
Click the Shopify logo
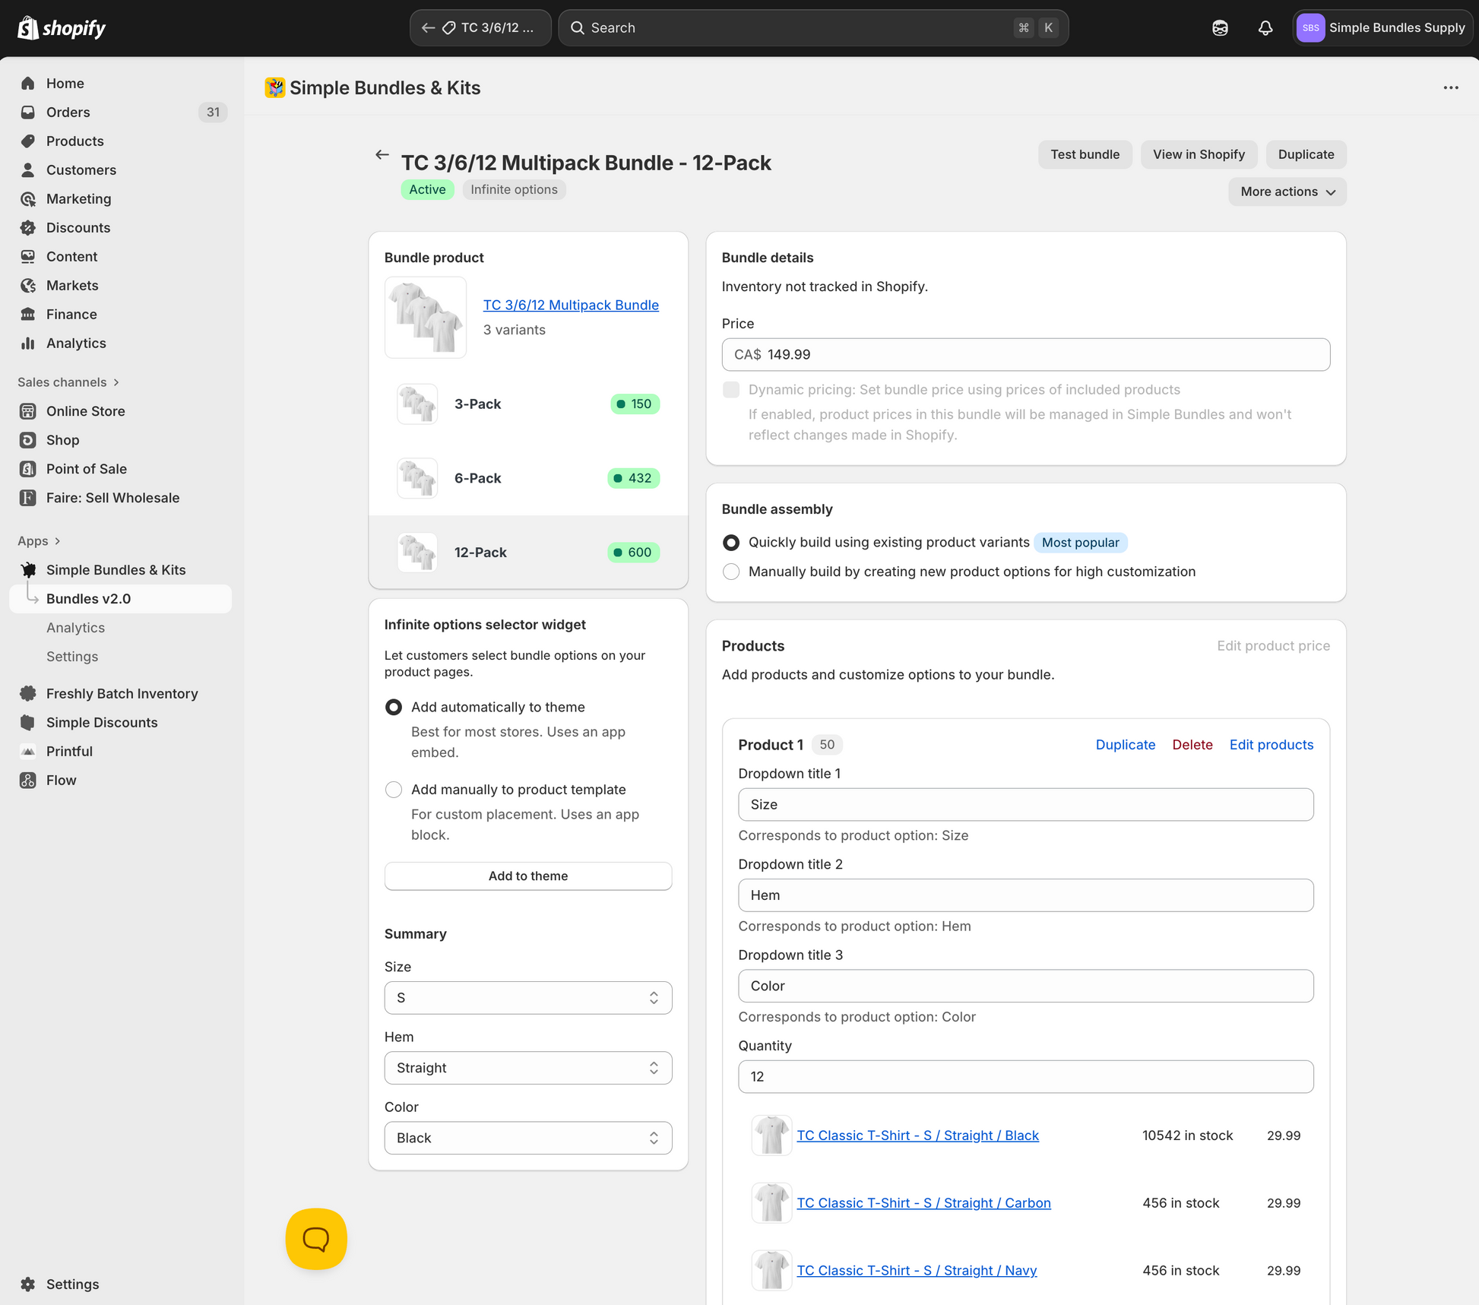(x=62, y=28)
